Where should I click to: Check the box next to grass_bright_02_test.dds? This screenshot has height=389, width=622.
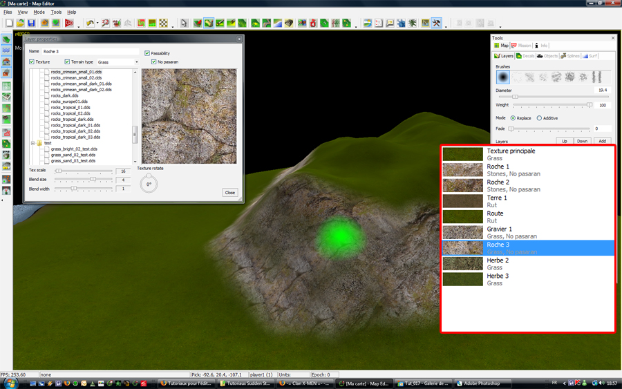[47, 149]
